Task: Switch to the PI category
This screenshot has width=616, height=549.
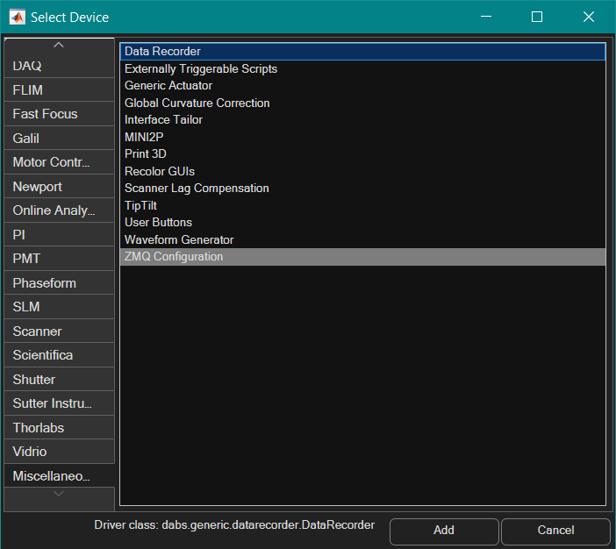Action: pyautogui.click(x=60, y=235)
